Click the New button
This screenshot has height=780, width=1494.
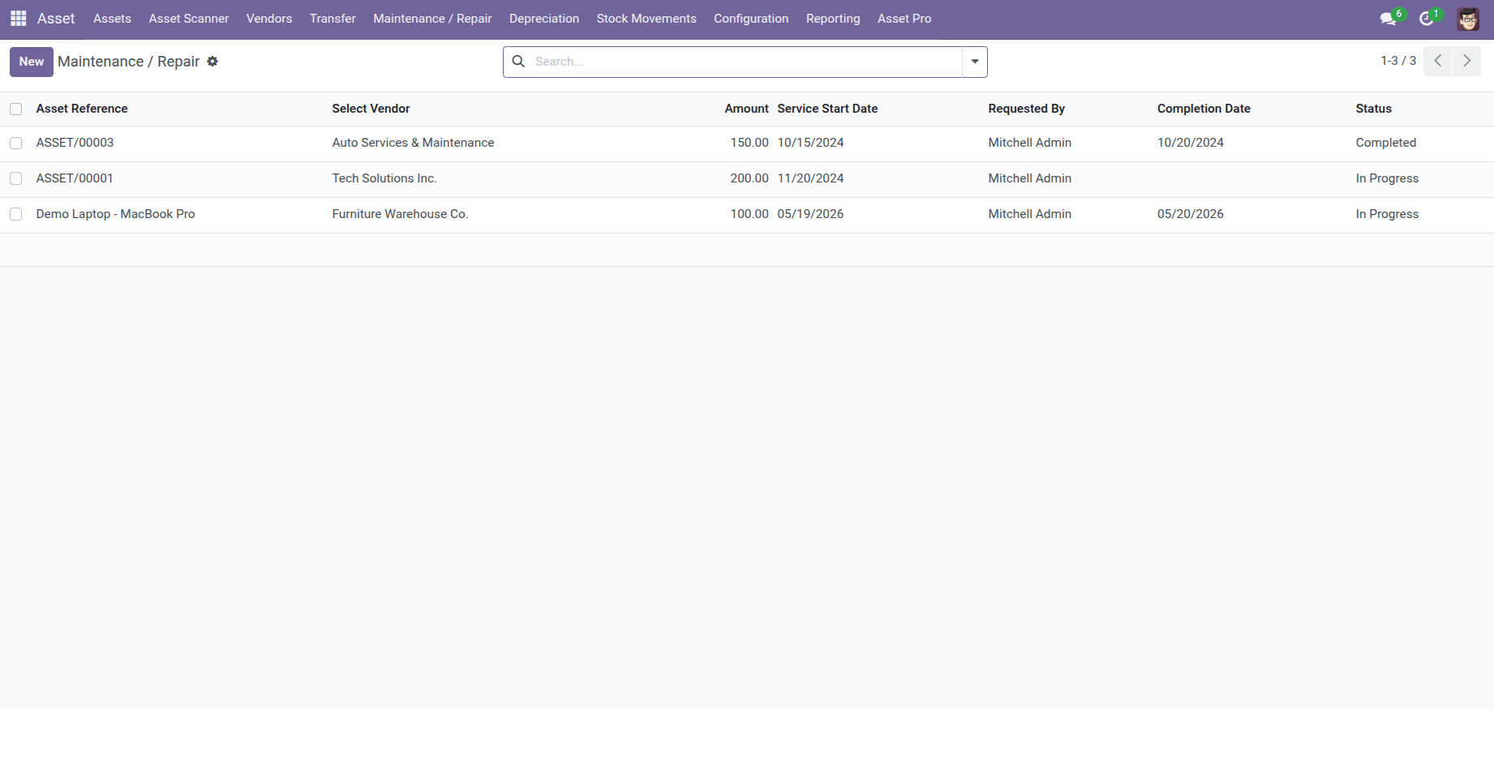tap(32, 62)
